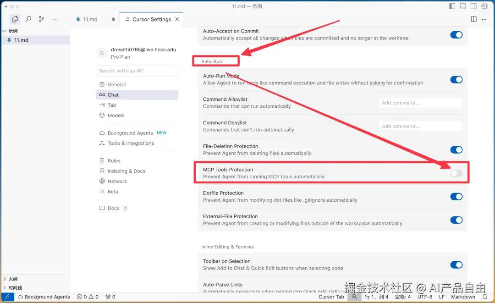
Task: Open Models settings section
Action: point(137,116)
